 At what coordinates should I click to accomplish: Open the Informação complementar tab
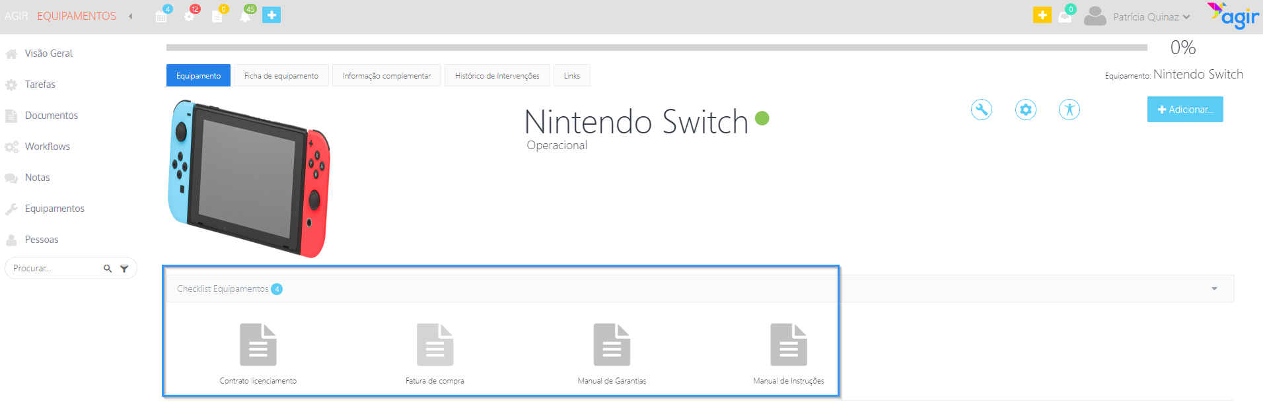(386, 76)
